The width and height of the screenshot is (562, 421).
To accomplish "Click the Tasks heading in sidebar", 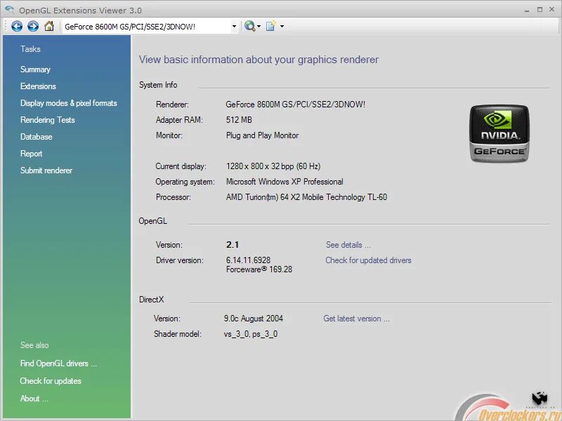I will [x=30, y=49].
